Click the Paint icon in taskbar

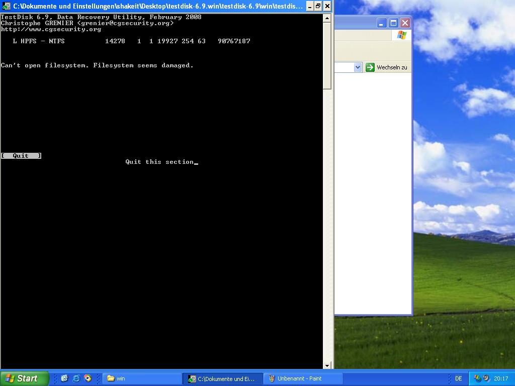pyautogui.click(x=272, y=378)
